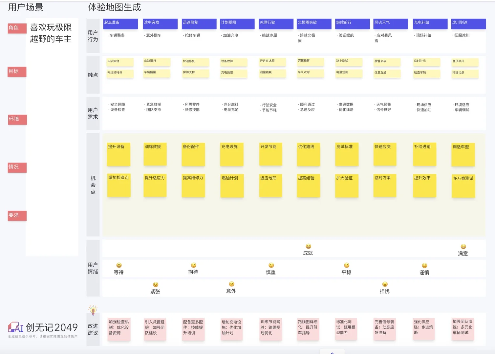The image size is (495, 354).
Task: Click the 平稳 emotion emoji
Action: click(347, 265)
